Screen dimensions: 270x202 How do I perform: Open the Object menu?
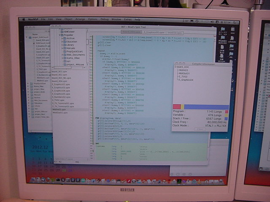pos(68,19)
